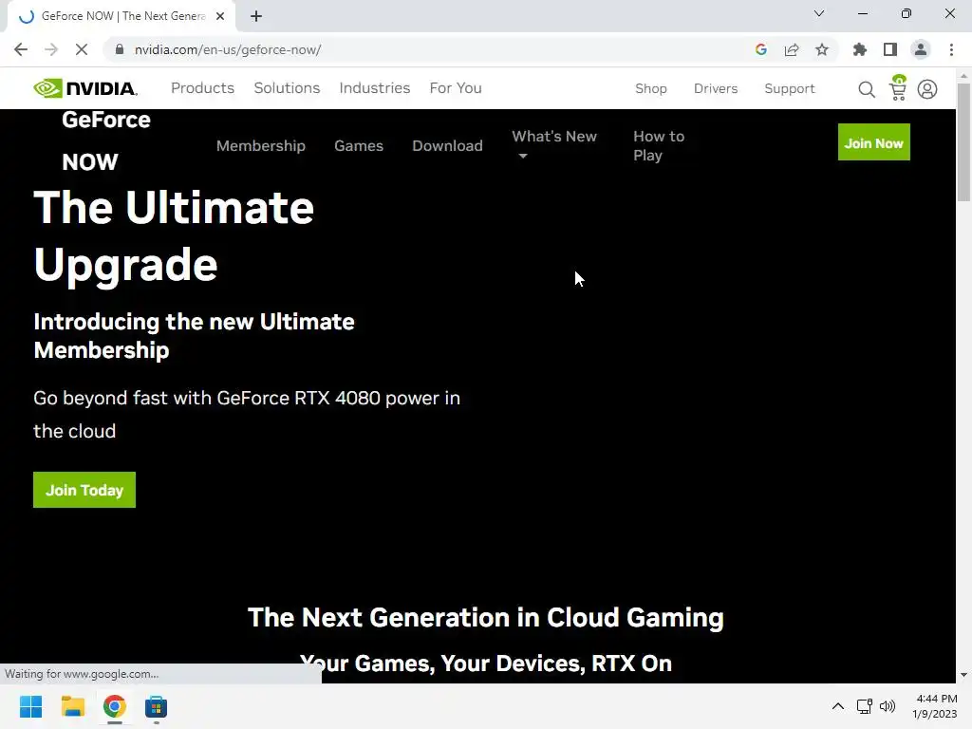Open the taskbar clock and date

pyautogui.click(x=934, y=706)
